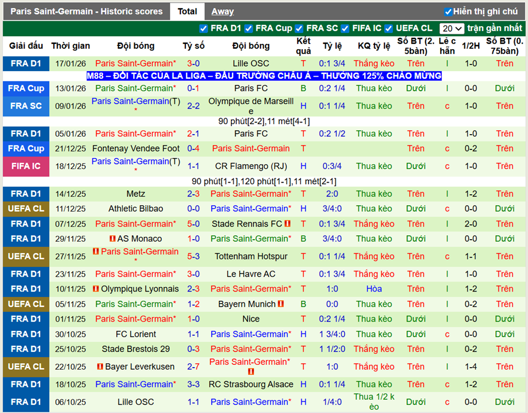Click Metz team name
Screen dimensions: 528x413
[136, 194]
